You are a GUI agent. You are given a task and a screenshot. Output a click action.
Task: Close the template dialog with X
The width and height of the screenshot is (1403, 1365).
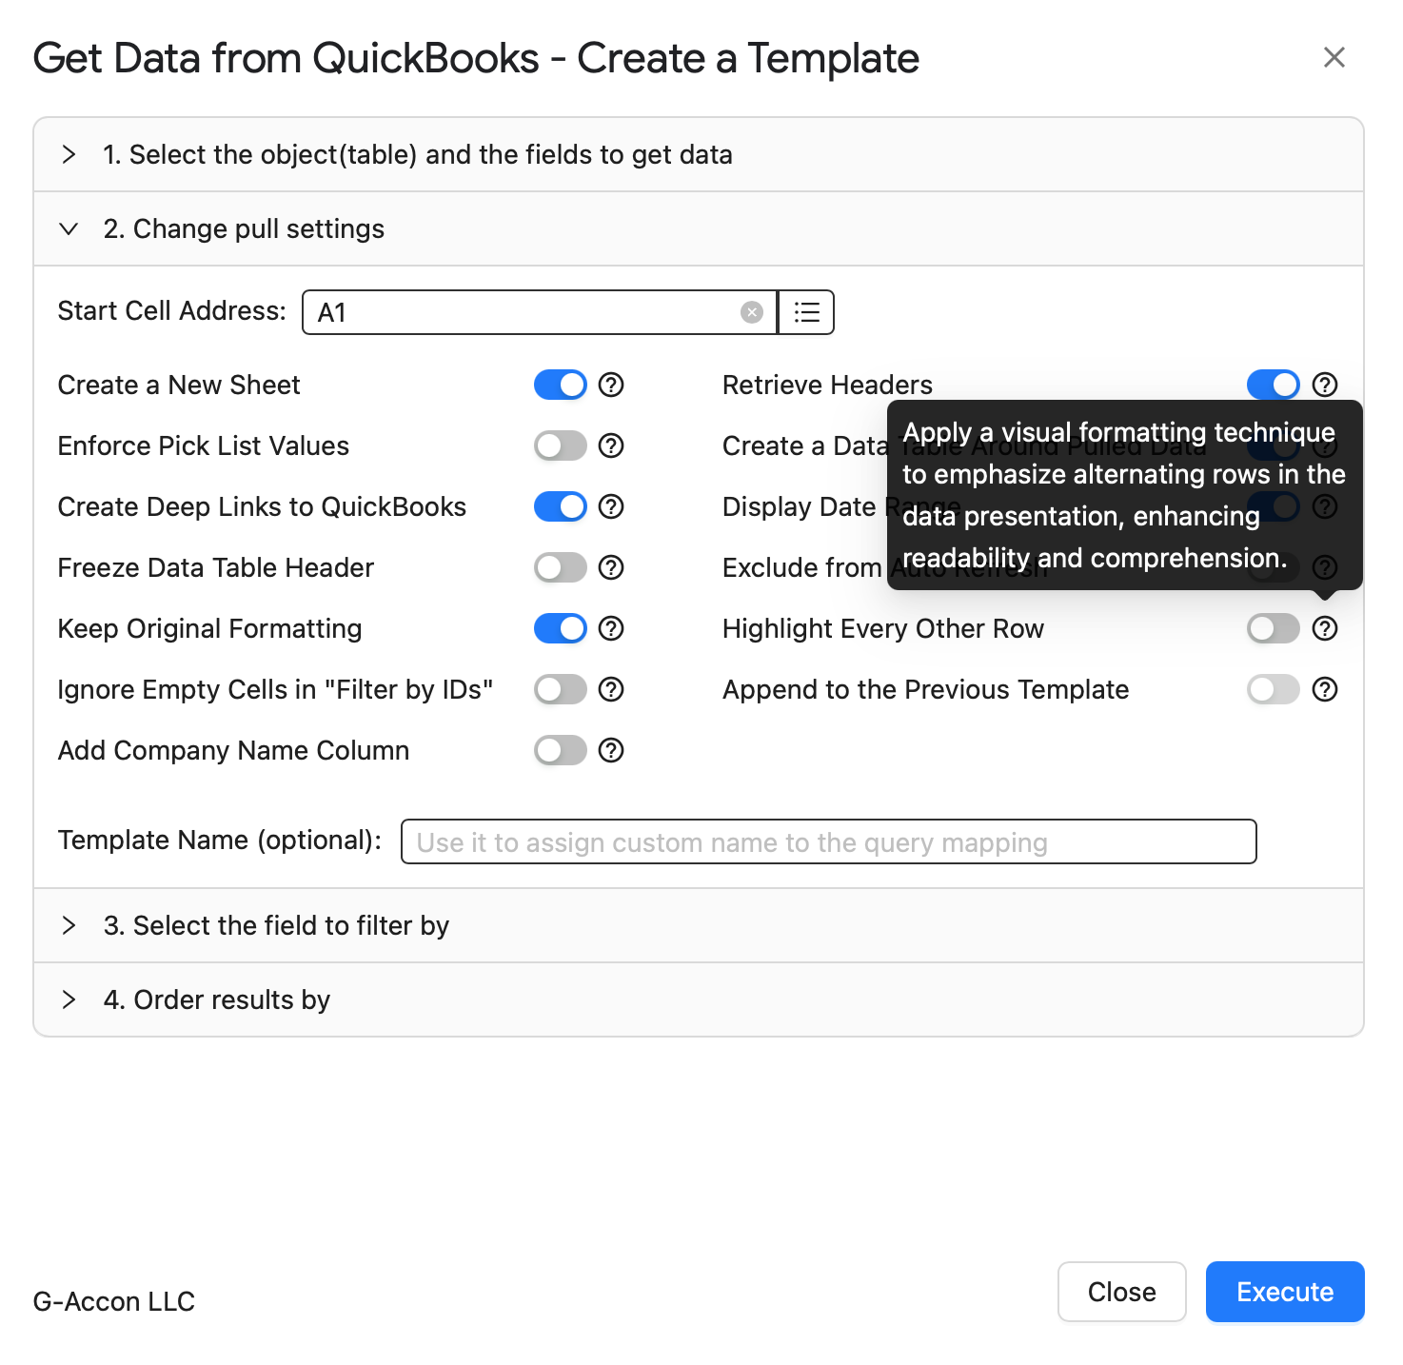click(x=1334, y=57)
